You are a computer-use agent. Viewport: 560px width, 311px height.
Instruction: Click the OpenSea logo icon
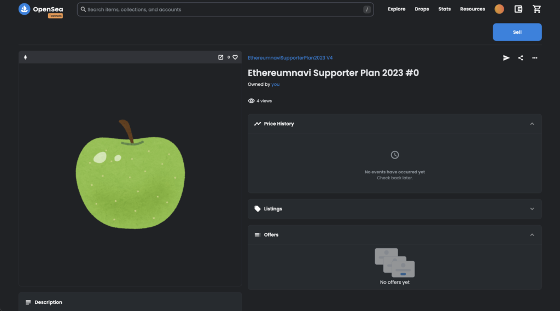[24, 9]
